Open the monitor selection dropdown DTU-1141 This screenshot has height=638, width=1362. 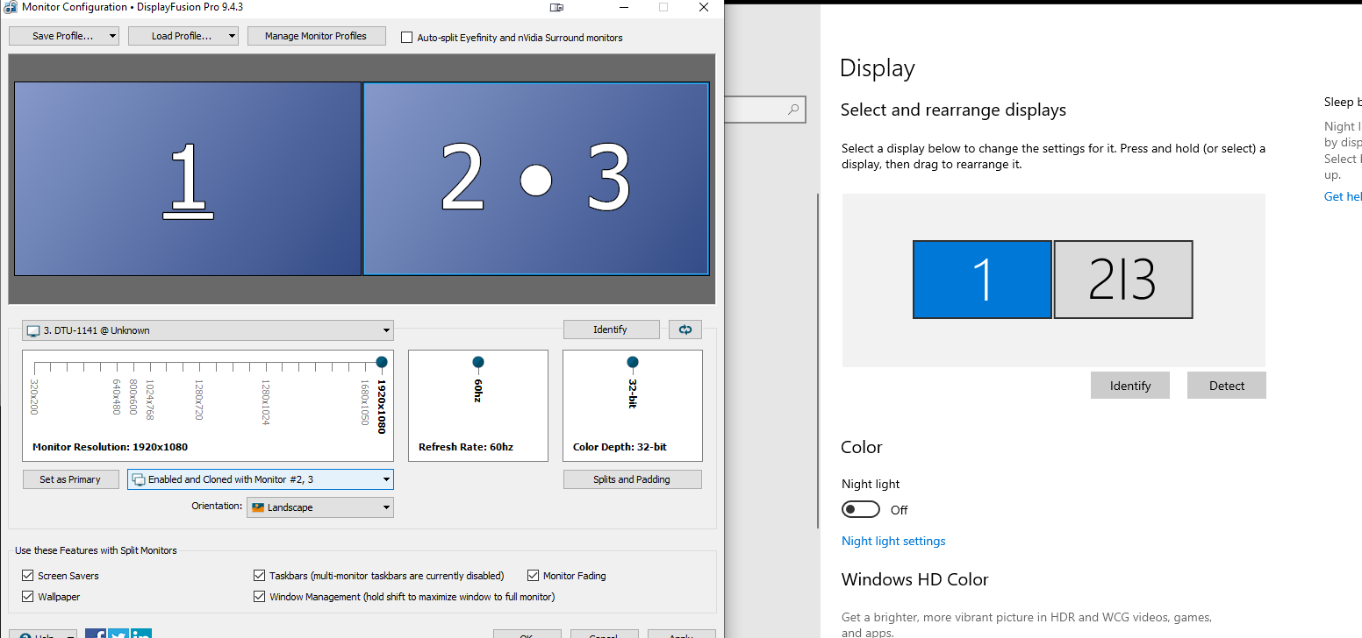coord(207,330)
